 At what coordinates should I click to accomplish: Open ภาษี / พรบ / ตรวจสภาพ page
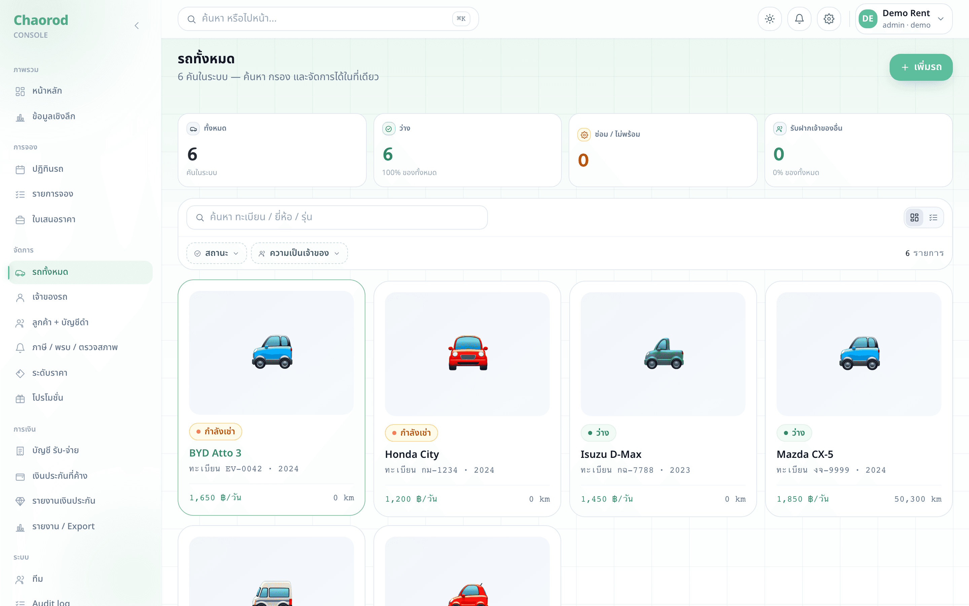point(80,347)
